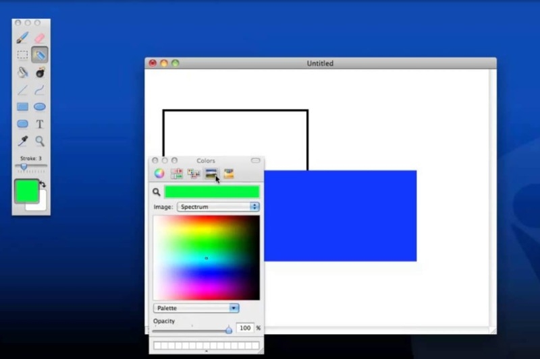Image resolution: width=540 pixels, height=359 pixels.
Task: Select the highlighted Pencil tool
Action: click(40, 55)
